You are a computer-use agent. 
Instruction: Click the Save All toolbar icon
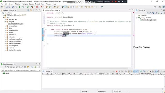point(10,7)
